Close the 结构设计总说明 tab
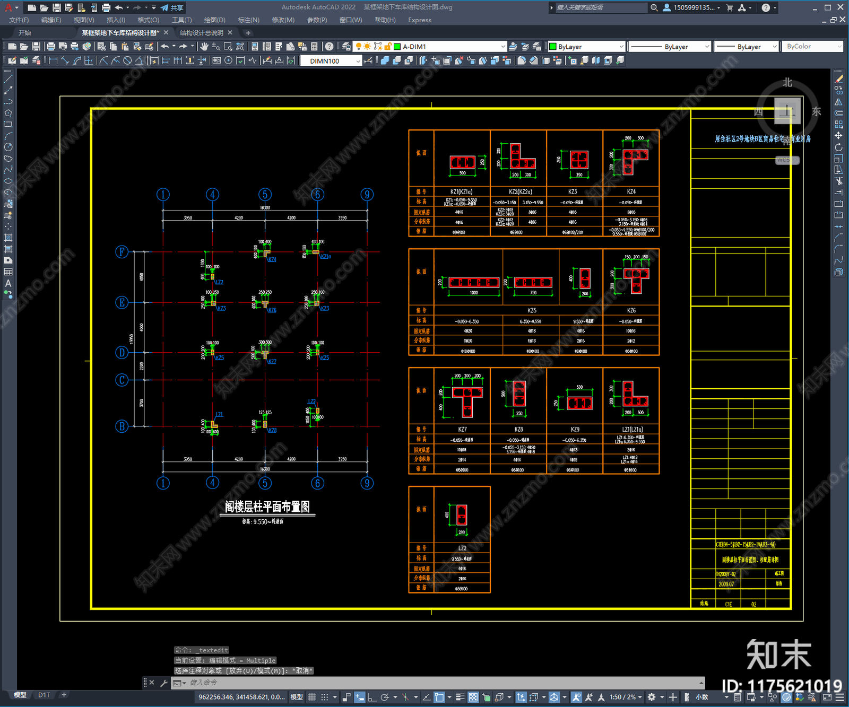Image resolution: width=849 pixels, height=707 pixels. 230,33
